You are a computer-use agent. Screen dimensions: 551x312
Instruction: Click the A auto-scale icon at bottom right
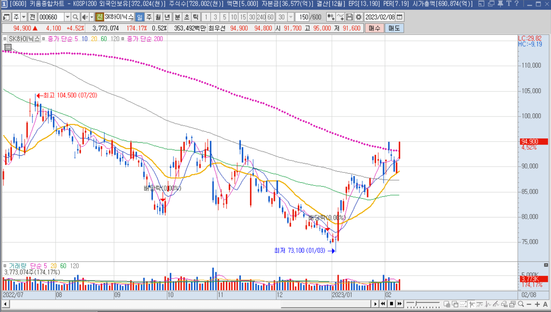point(545,304)
